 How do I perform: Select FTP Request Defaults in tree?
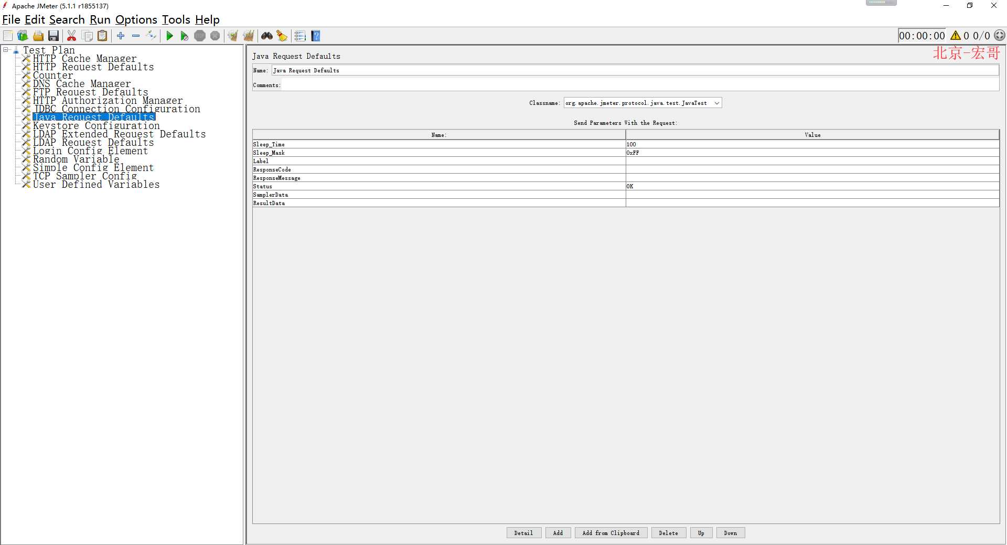click(90, 92)
